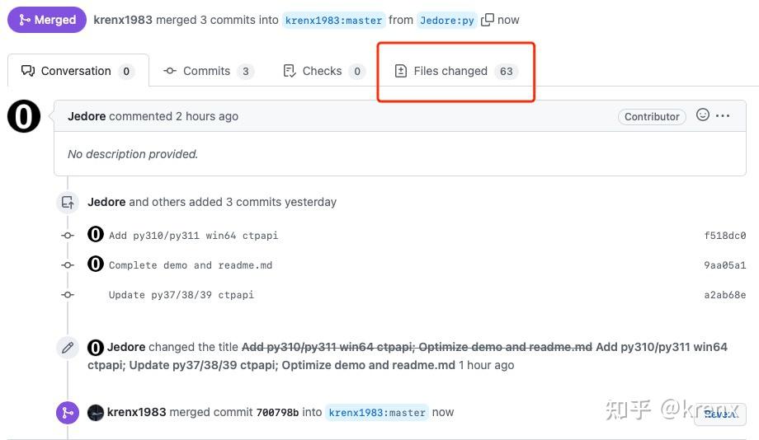This screenshot has height=440, width=759.
Task: Open the krenx1983:master branch link
Action: point(333,21)
